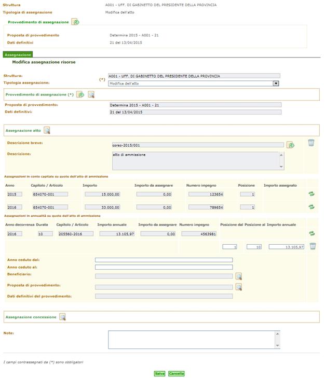Click the Anno ceduto al input field
Screen dimensions: 325x378
[164, 267]
